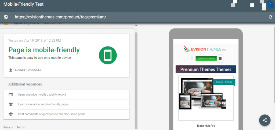Click graduation cap icon beside Post comments
Screen dimensions: 275x130
point(11,114)
